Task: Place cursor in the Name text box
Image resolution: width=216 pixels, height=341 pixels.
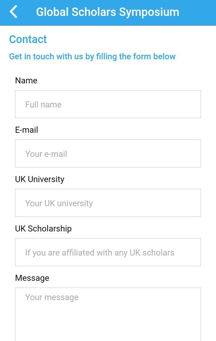Action: click(108, 104)
